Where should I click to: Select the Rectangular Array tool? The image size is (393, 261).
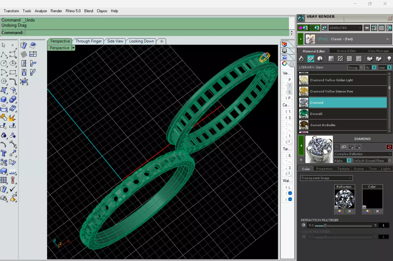click(x=4, y=180)
